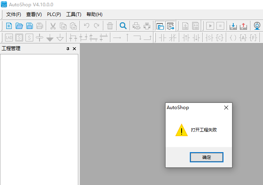This screenshot has height=185, width=263.
Task: Open a project with the folder icon
Action: coord(19,26)
